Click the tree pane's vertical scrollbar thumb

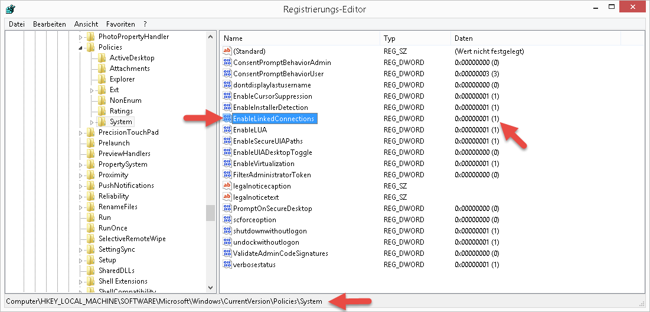click(x=210, y=213)
